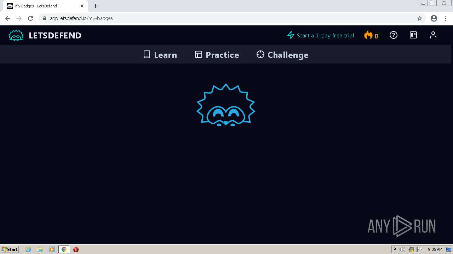Bookmark this page with star icon
453x254 pixels.
coord(420,18)
